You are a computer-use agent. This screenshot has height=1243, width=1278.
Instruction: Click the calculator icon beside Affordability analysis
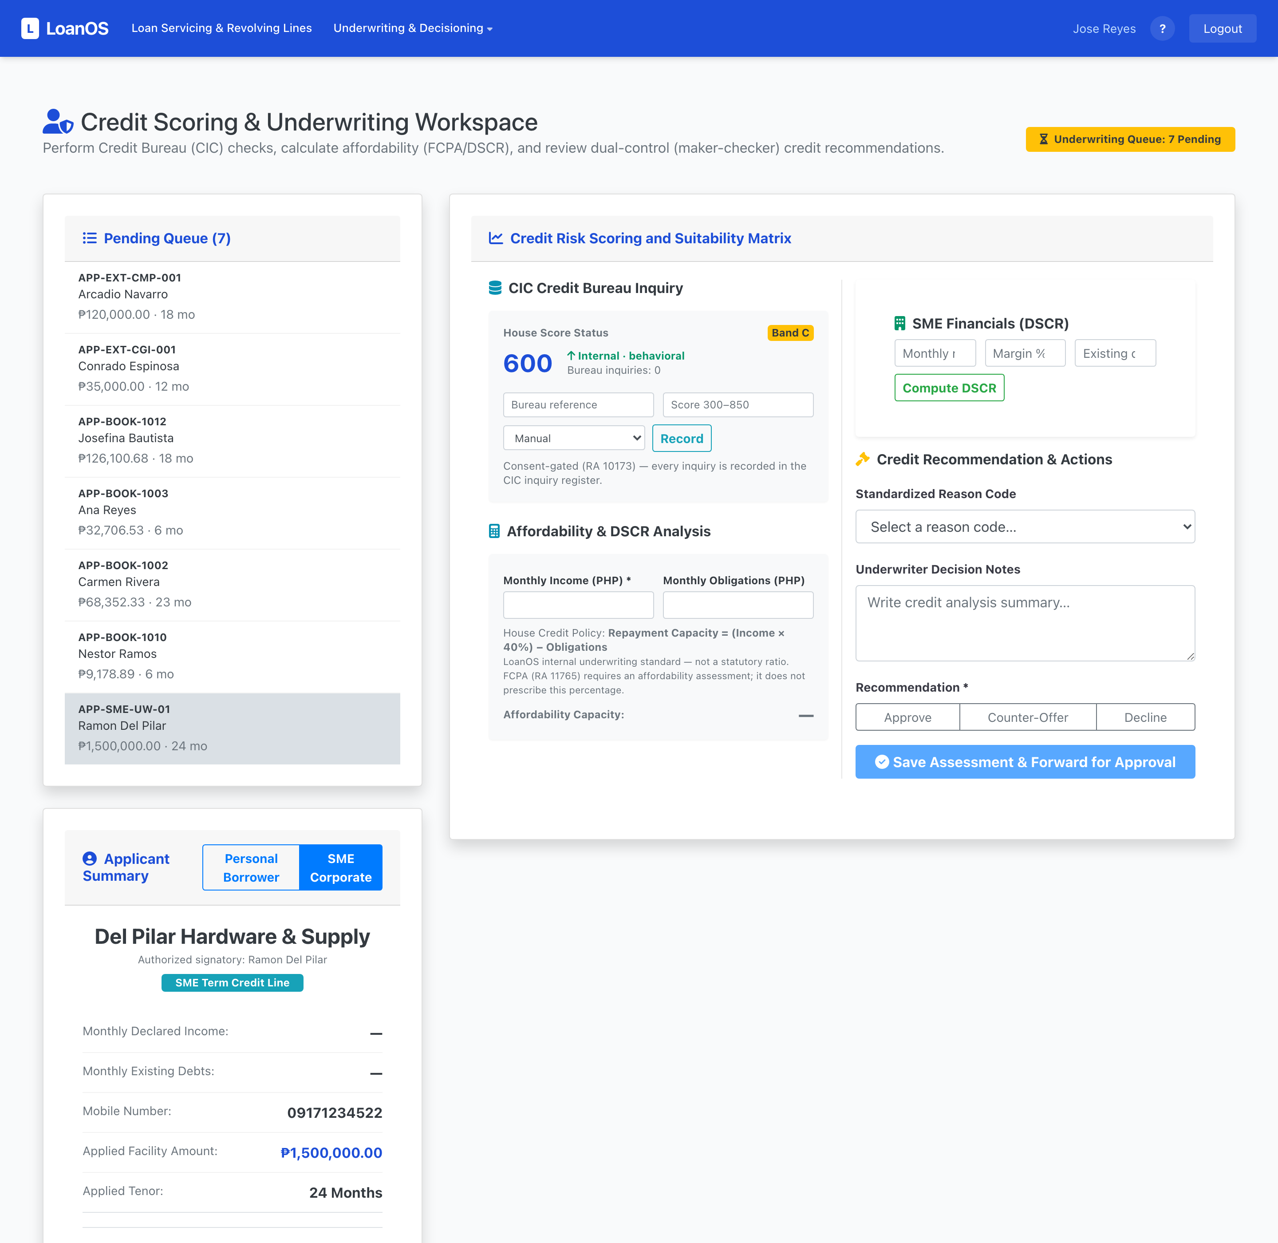tap(494, 531)
